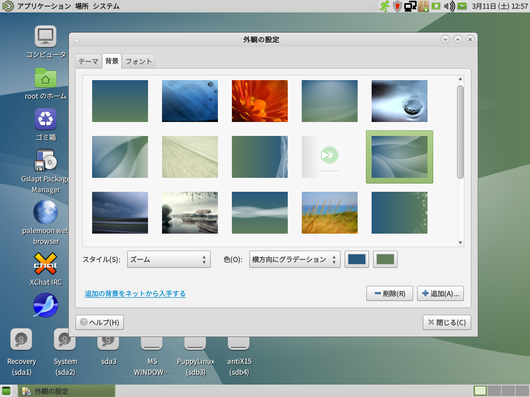
Task: Select the water droplet splash wallpaper thumbnail
Action: (400, 101)
